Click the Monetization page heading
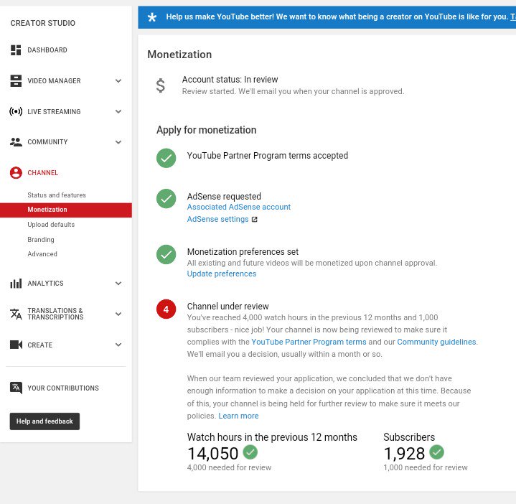 coord(179,55)
